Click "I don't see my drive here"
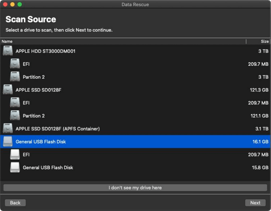271x211 pixels. pyautogui.click(x=135, y=188)
